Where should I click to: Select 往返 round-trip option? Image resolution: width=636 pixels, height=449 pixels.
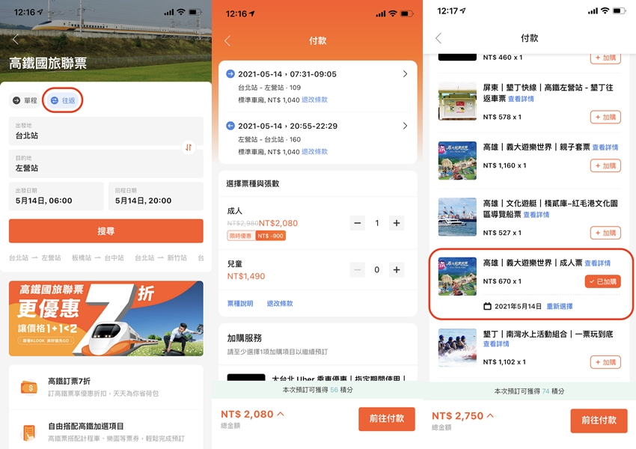(x=63, y=100)
